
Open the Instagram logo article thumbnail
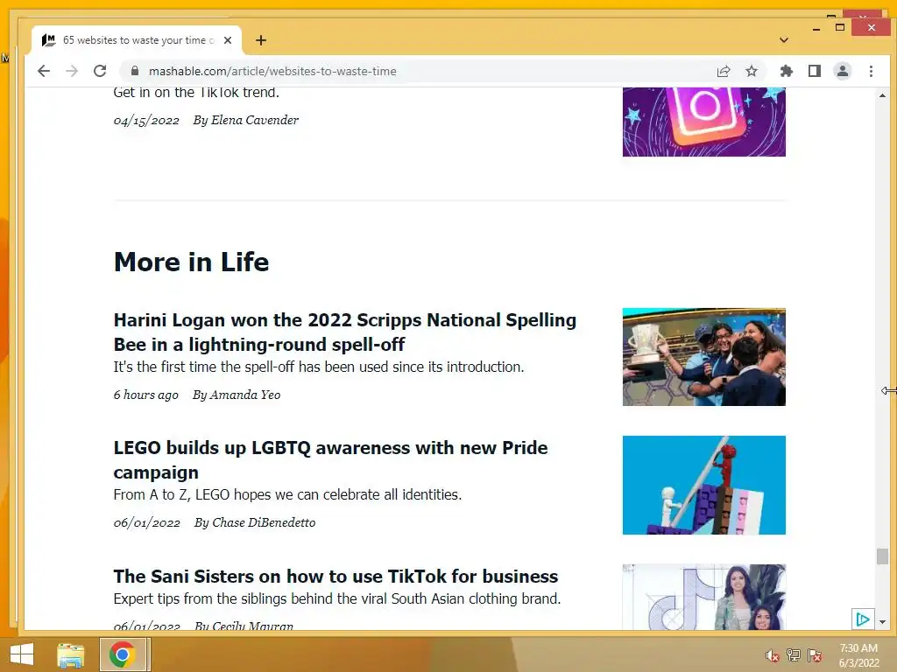(703, 122)
